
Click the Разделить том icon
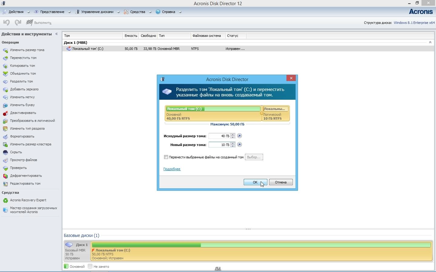[x=5, y=82]
